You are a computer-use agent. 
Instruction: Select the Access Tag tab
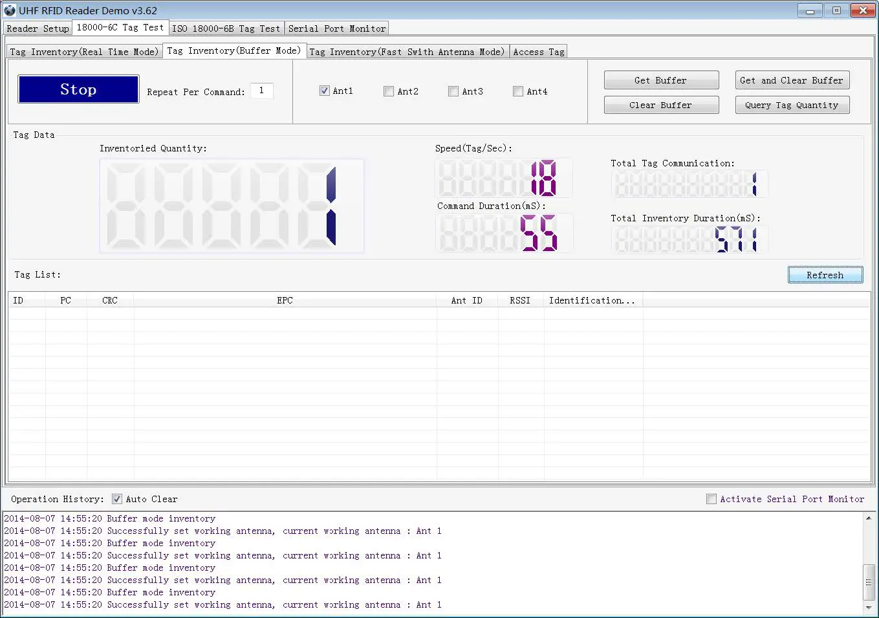(x=538, y=51)
